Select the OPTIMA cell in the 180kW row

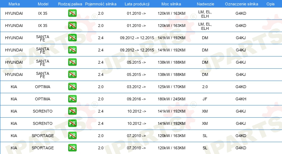[43, 99]
